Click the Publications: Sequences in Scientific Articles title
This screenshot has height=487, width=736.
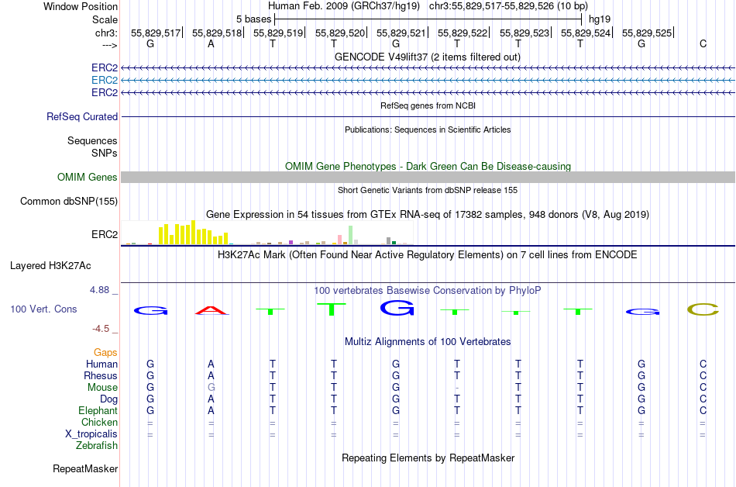pos(428,130)
